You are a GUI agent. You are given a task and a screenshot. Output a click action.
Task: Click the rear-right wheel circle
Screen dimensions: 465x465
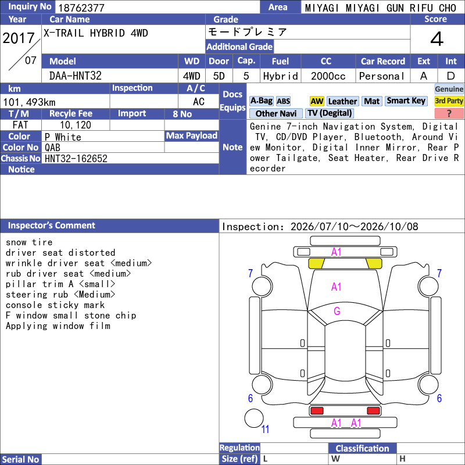pos(428,384)
